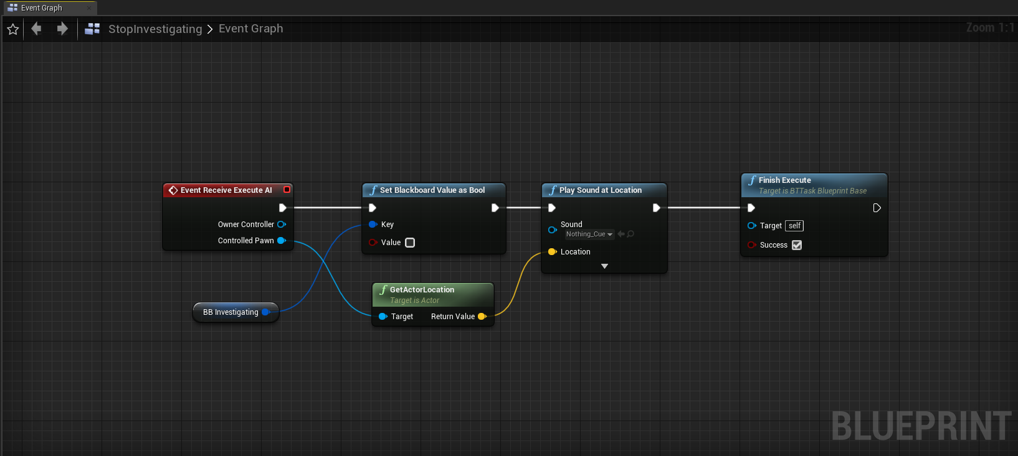Toggle the Value checkbox on Set Blackboard
This screenshot has width=1018, height=456.
click(x=410, y=243)
